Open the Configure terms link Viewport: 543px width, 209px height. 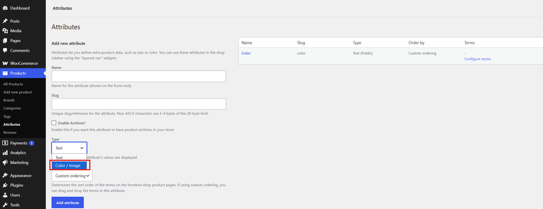[x=477, y=59]
